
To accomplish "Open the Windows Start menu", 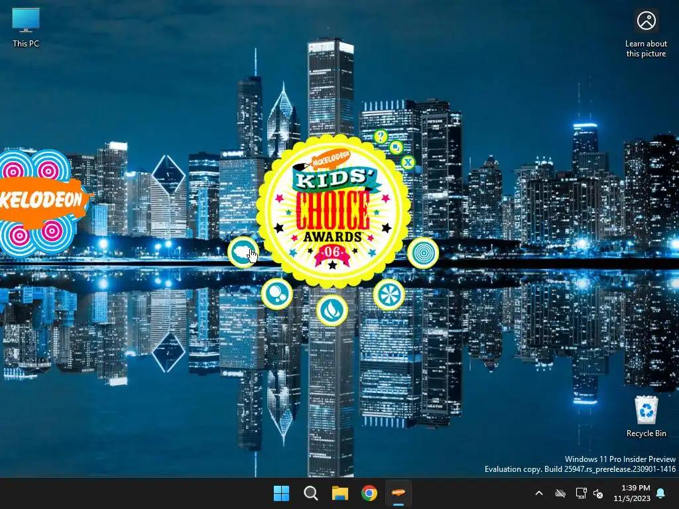I will click(281, 493).
